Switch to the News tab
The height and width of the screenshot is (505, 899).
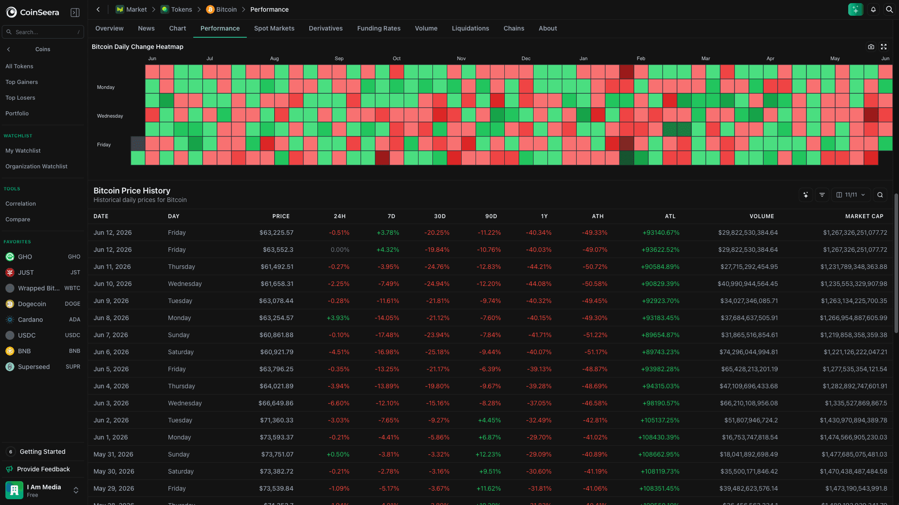click(146, 28)
